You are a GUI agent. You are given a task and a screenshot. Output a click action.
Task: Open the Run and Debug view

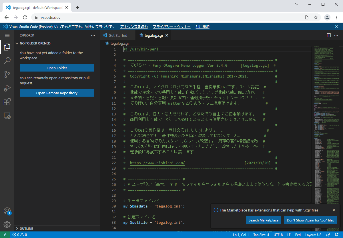pyautogui.click(x=7, y=88)
